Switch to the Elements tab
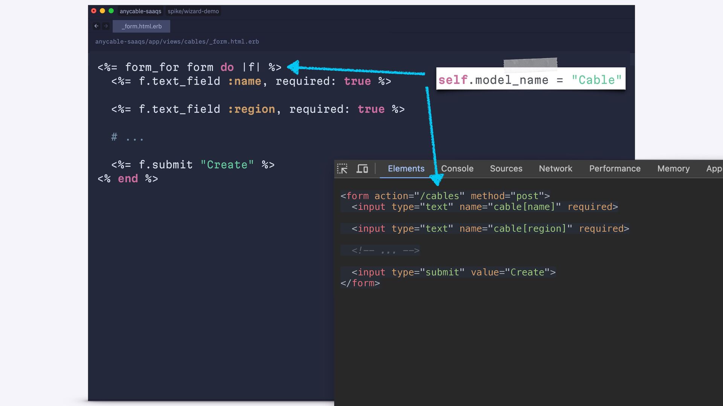Viewport: 723px width, 406px height. pos(406,169)
